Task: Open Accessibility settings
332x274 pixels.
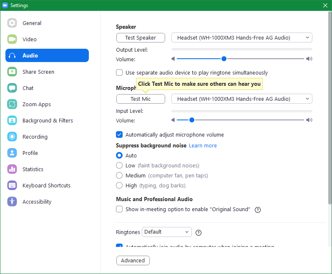Action: click(x=47, y=202)
